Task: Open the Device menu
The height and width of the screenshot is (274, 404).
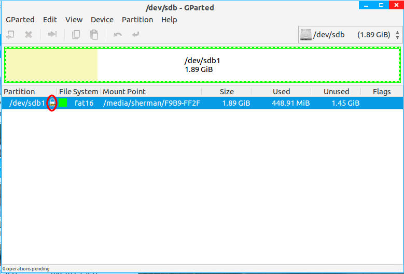Action: tap(102, 20)
